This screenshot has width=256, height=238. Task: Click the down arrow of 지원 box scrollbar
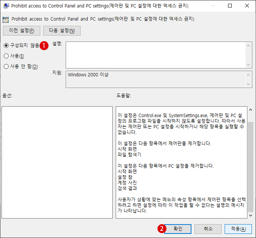click(248, 84)
